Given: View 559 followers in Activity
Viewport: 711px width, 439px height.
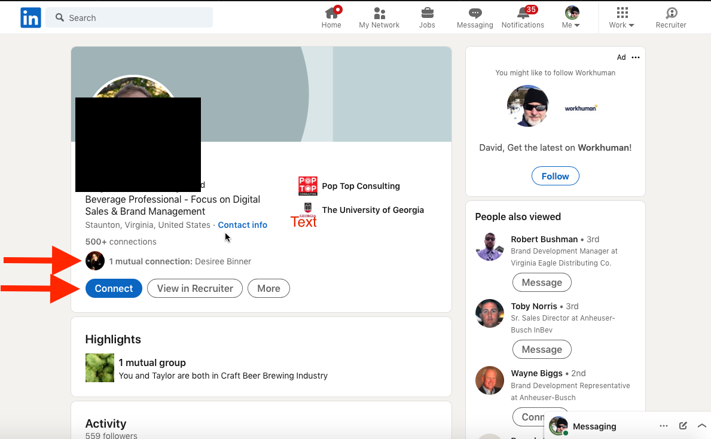Looking at the screenshot, I should (111, 435).
